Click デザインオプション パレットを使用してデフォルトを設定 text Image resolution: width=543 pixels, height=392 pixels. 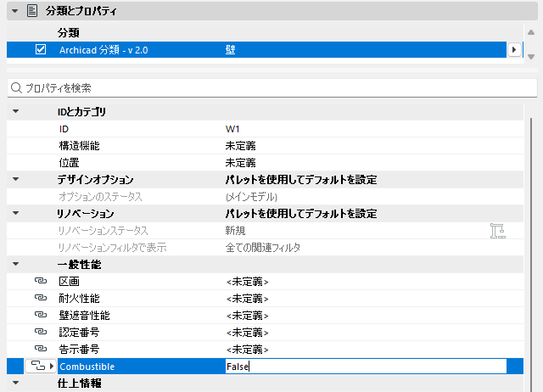click(301, 180)
